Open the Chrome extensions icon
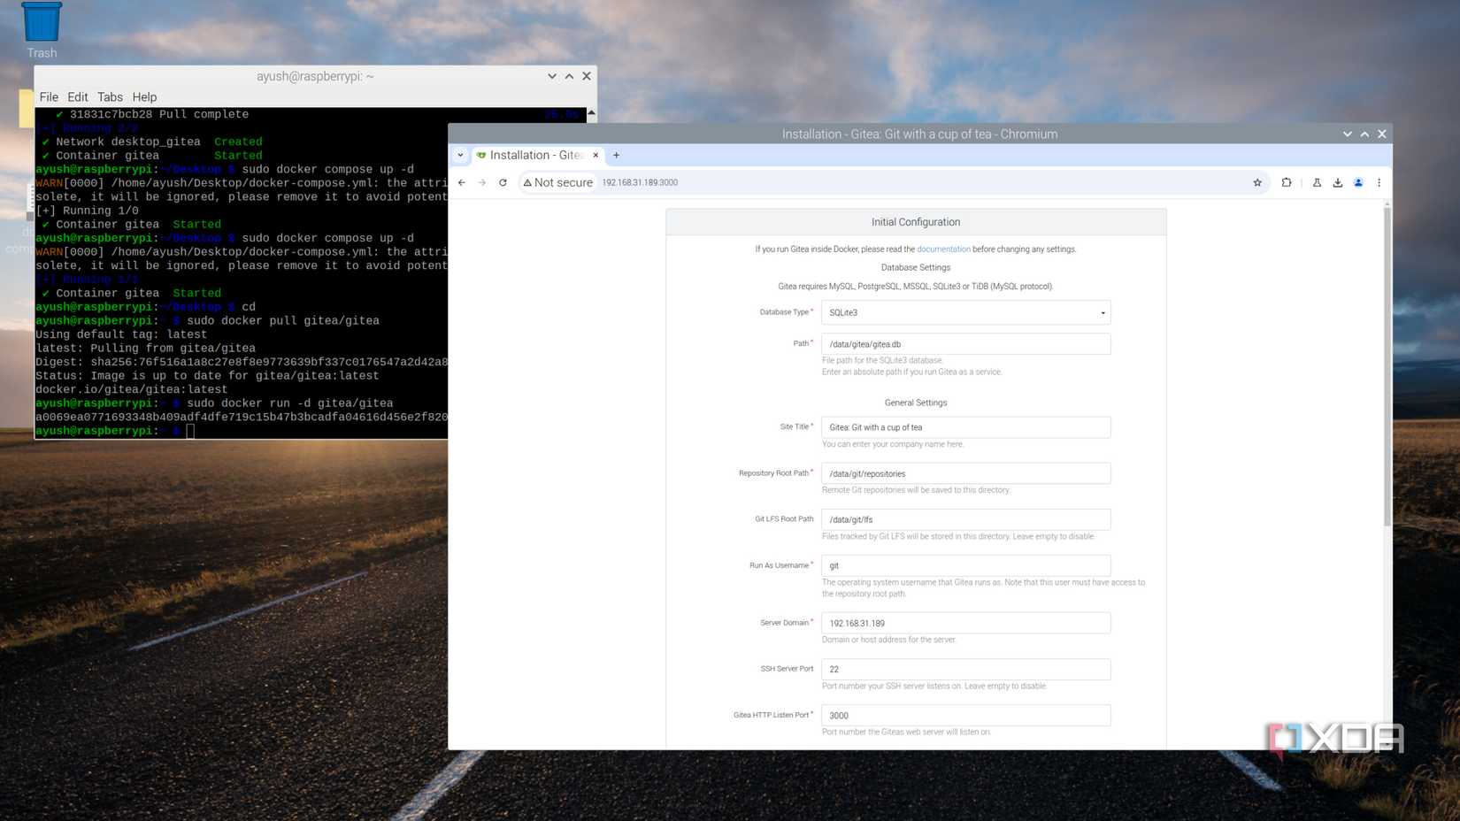Image resolution: width=1460 pixels, height=821 pixels. 1286,182
